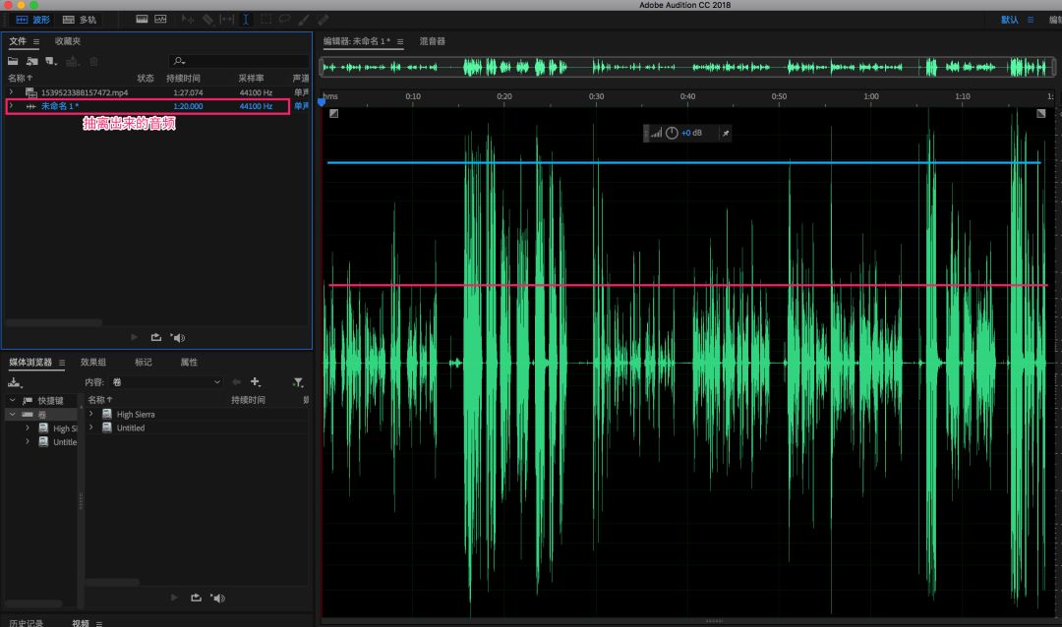Pin the HUD volume control
Screen dimensions: 1062x627
pos(726,133)
